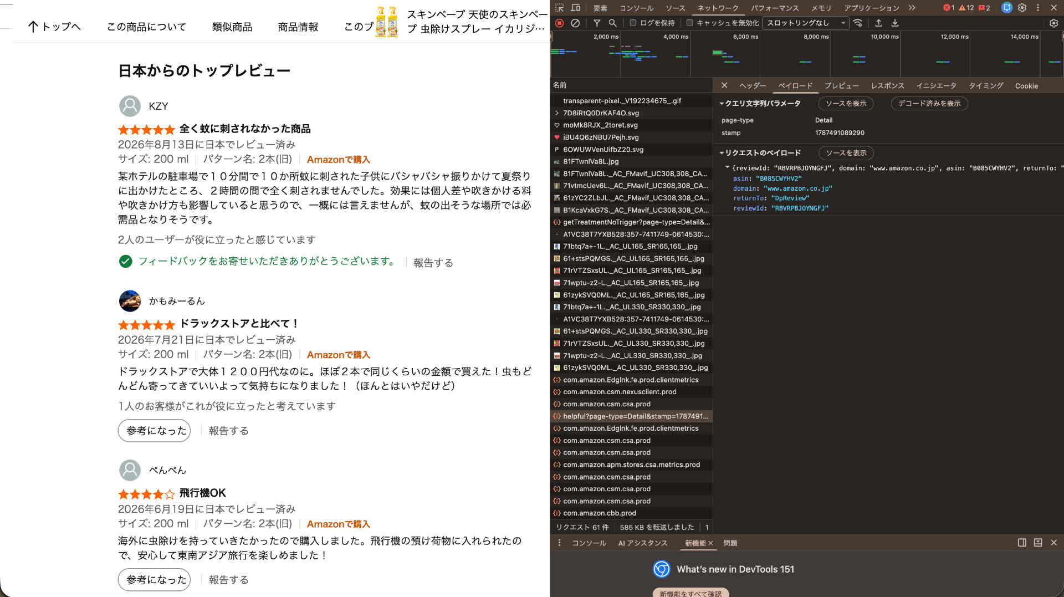Viewport: 1064px width, 597px height.
Task: Open the ヘッダー request tab
Action: click(x=753, y=86)
